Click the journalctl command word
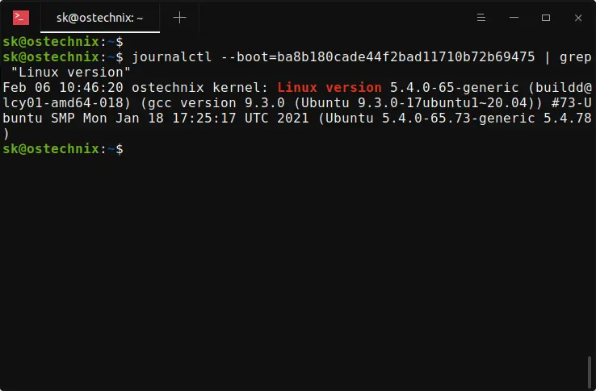The image size is (596, 391). [169, 57]
